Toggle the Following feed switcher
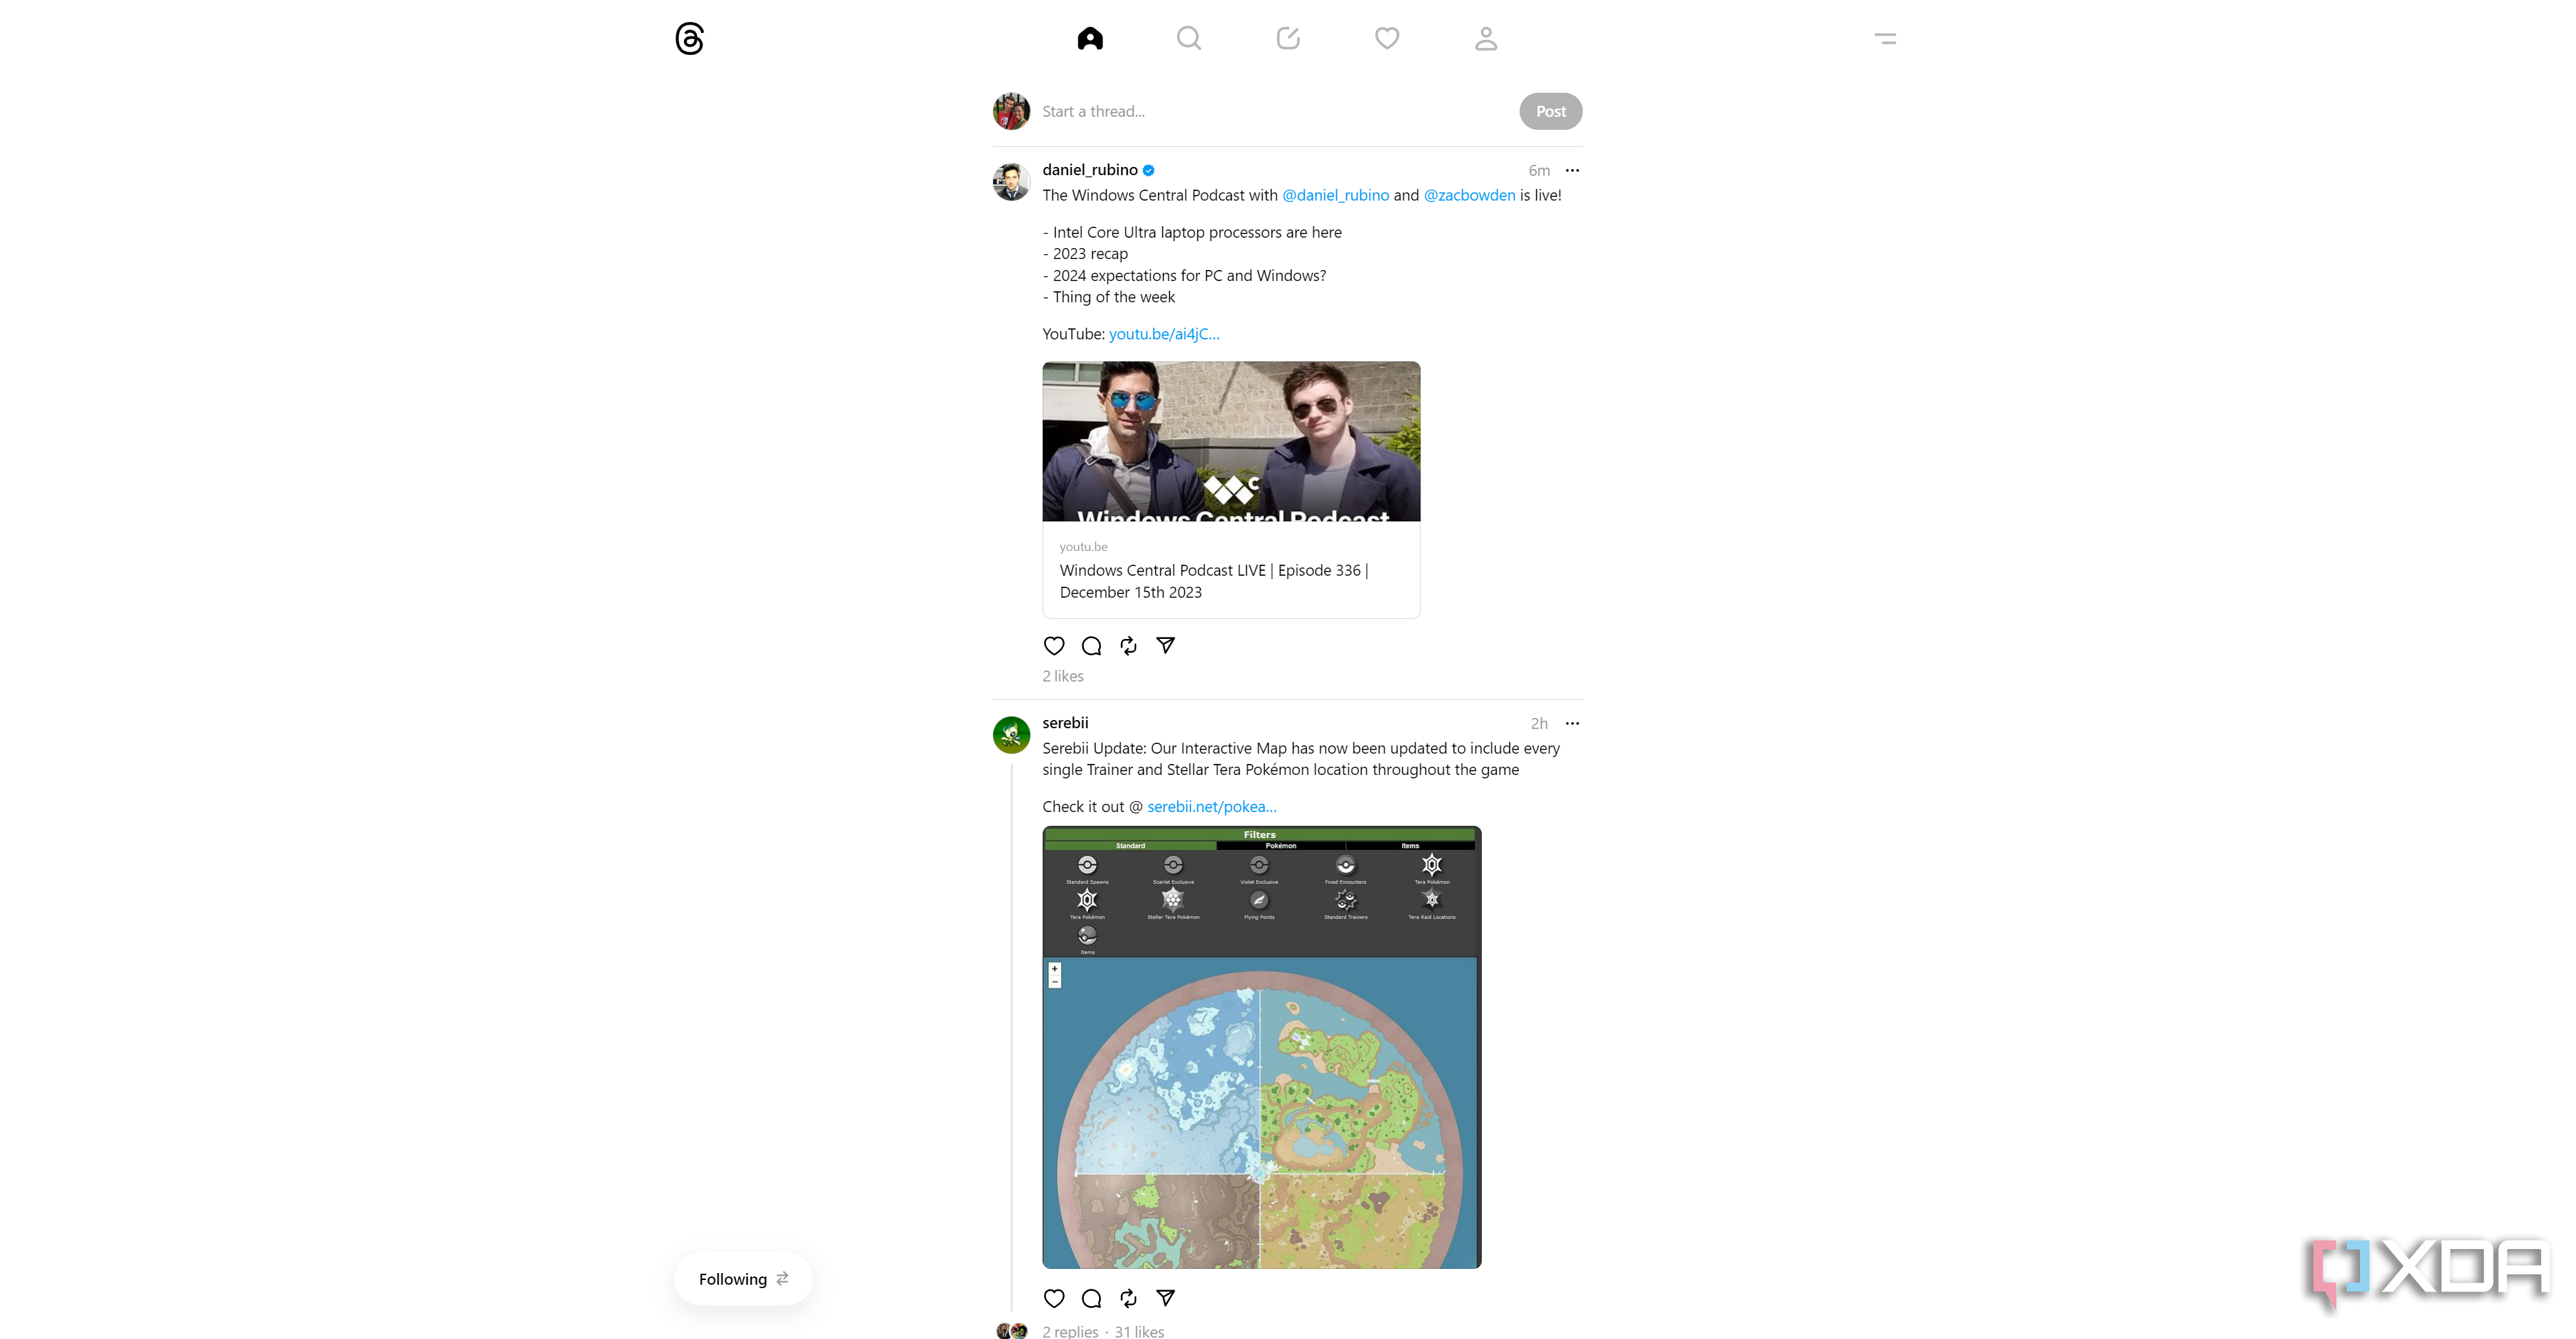The image size is (2576, 1339). coord(743,1279)
